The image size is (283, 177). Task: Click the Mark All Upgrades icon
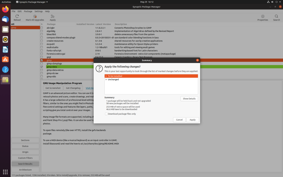[35, 16]
